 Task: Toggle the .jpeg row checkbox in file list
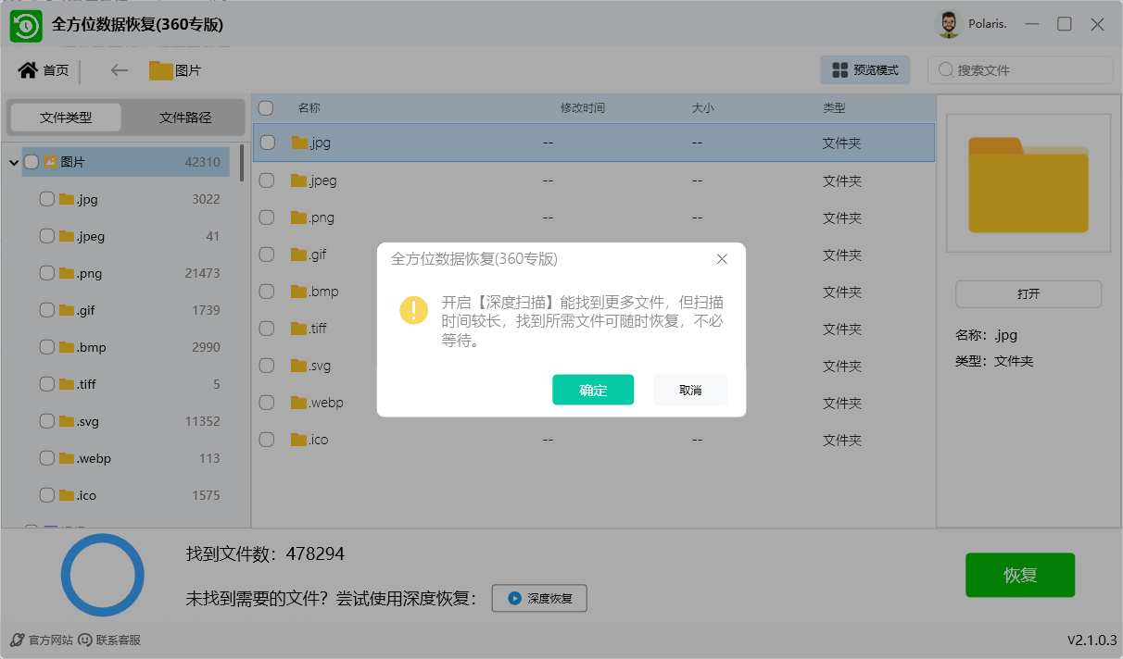(x=267, y=180)
